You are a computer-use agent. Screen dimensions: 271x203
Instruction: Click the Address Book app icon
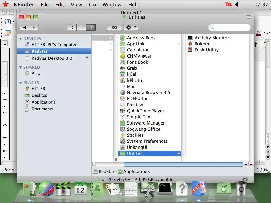tap(122, 38)
